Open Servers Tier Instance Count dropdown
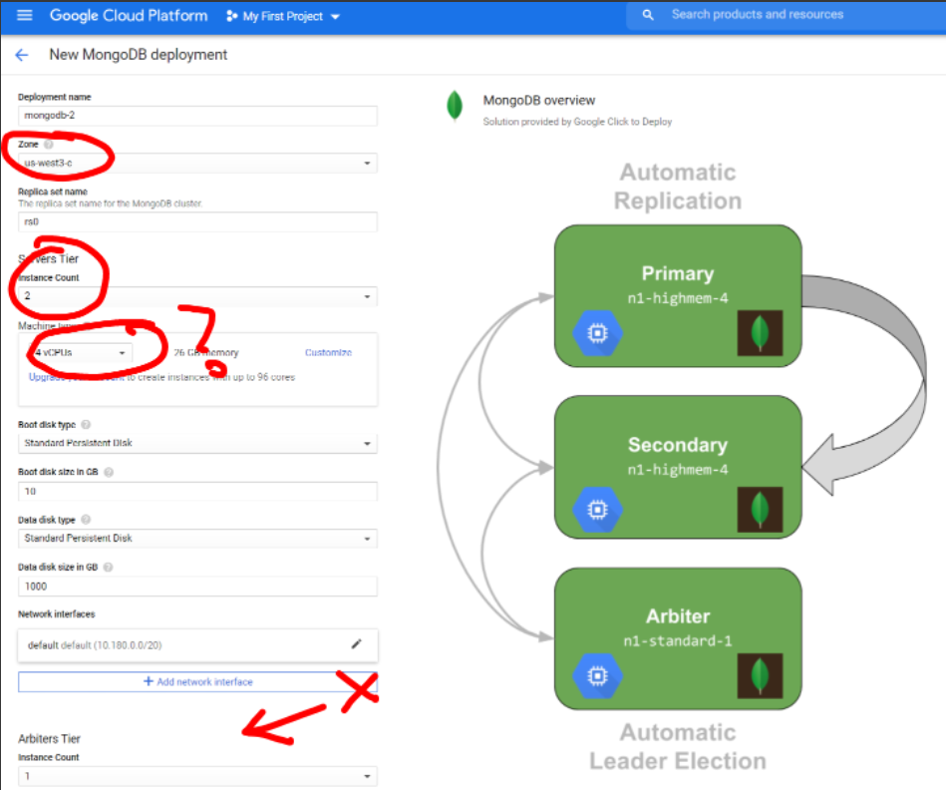 click(x=198, y=296)
